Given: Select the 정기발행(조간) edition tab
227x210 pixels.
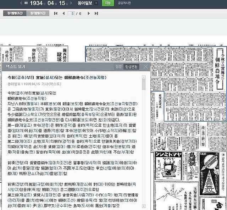Looking at the screenshot, I should click(15, 13).
